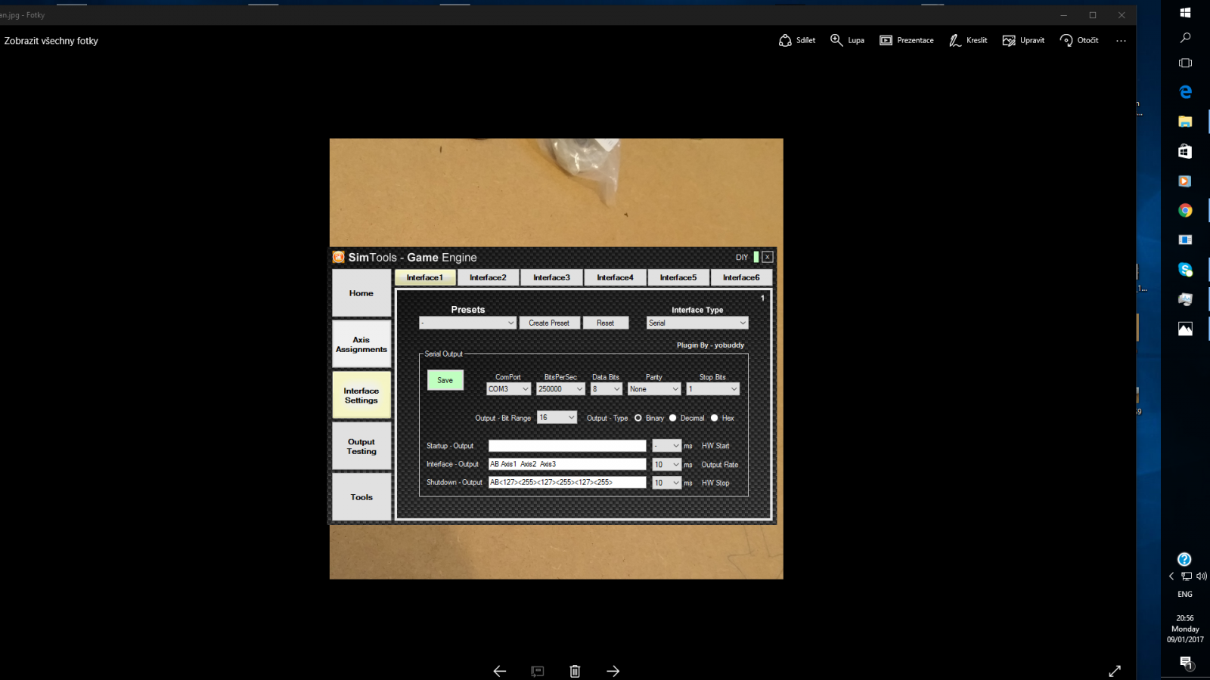Viewport: 1210px width, 680px height.
Task: Switch to Interface1 tab
Action: click(x=425, y=277)
